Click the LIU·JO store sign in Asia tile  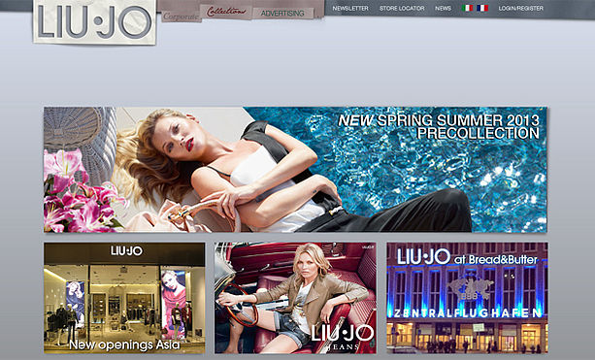[127, 250]
